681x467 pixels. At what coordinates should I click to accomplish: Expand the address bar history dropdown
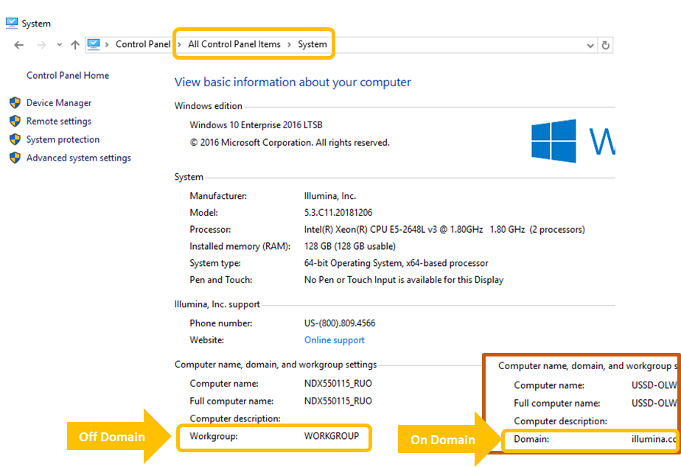click(590, 46)
